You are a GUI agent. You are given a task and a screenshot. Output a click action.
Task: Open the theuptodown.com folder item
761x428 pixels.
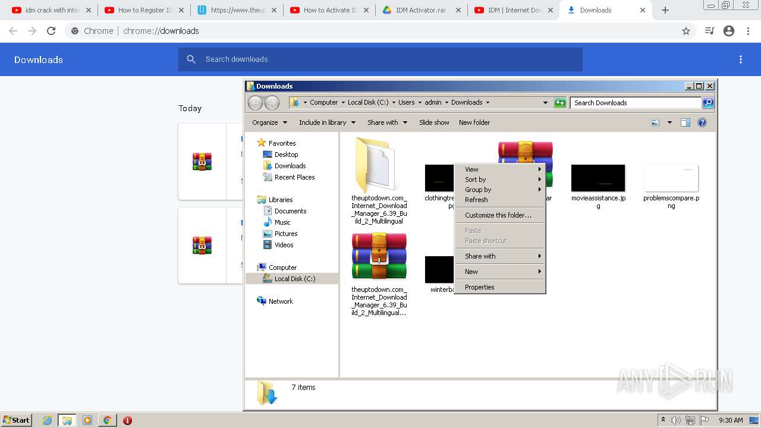click(379, 180)
